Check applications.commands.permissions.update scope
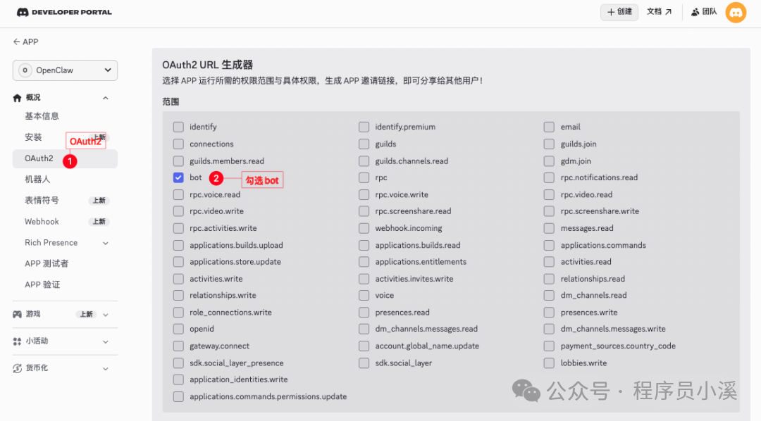This screenshot has width=761, height=421. pyautogui.click(x=178, y=397)
